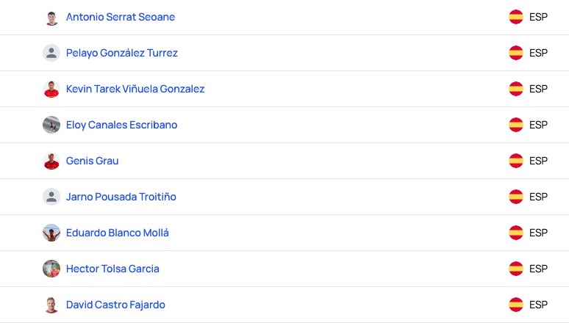Select the Eduardo Blanco Mollá name link
This screenshot has height=323, width=569.
click(x=118, y=233)
